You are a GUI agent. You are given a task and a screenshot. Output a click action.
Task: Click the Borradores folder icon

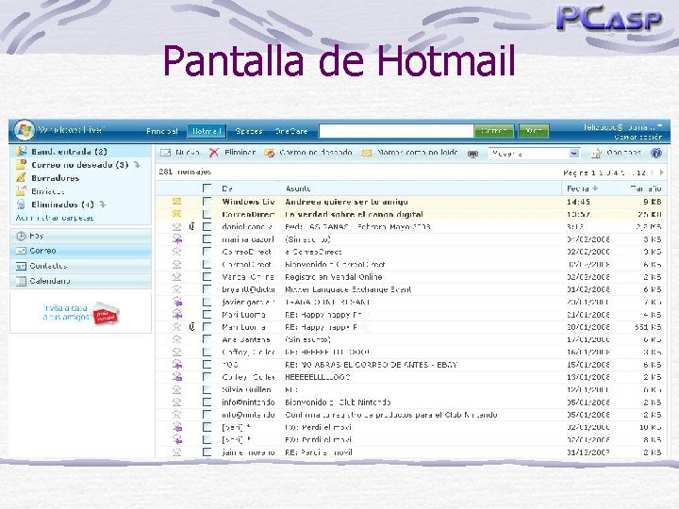tap(21, 177)
